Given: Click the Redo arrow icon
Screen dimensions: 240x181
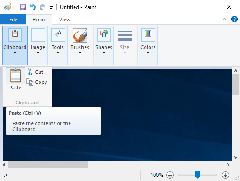Looking at the screenshot, I should [43, 7].
